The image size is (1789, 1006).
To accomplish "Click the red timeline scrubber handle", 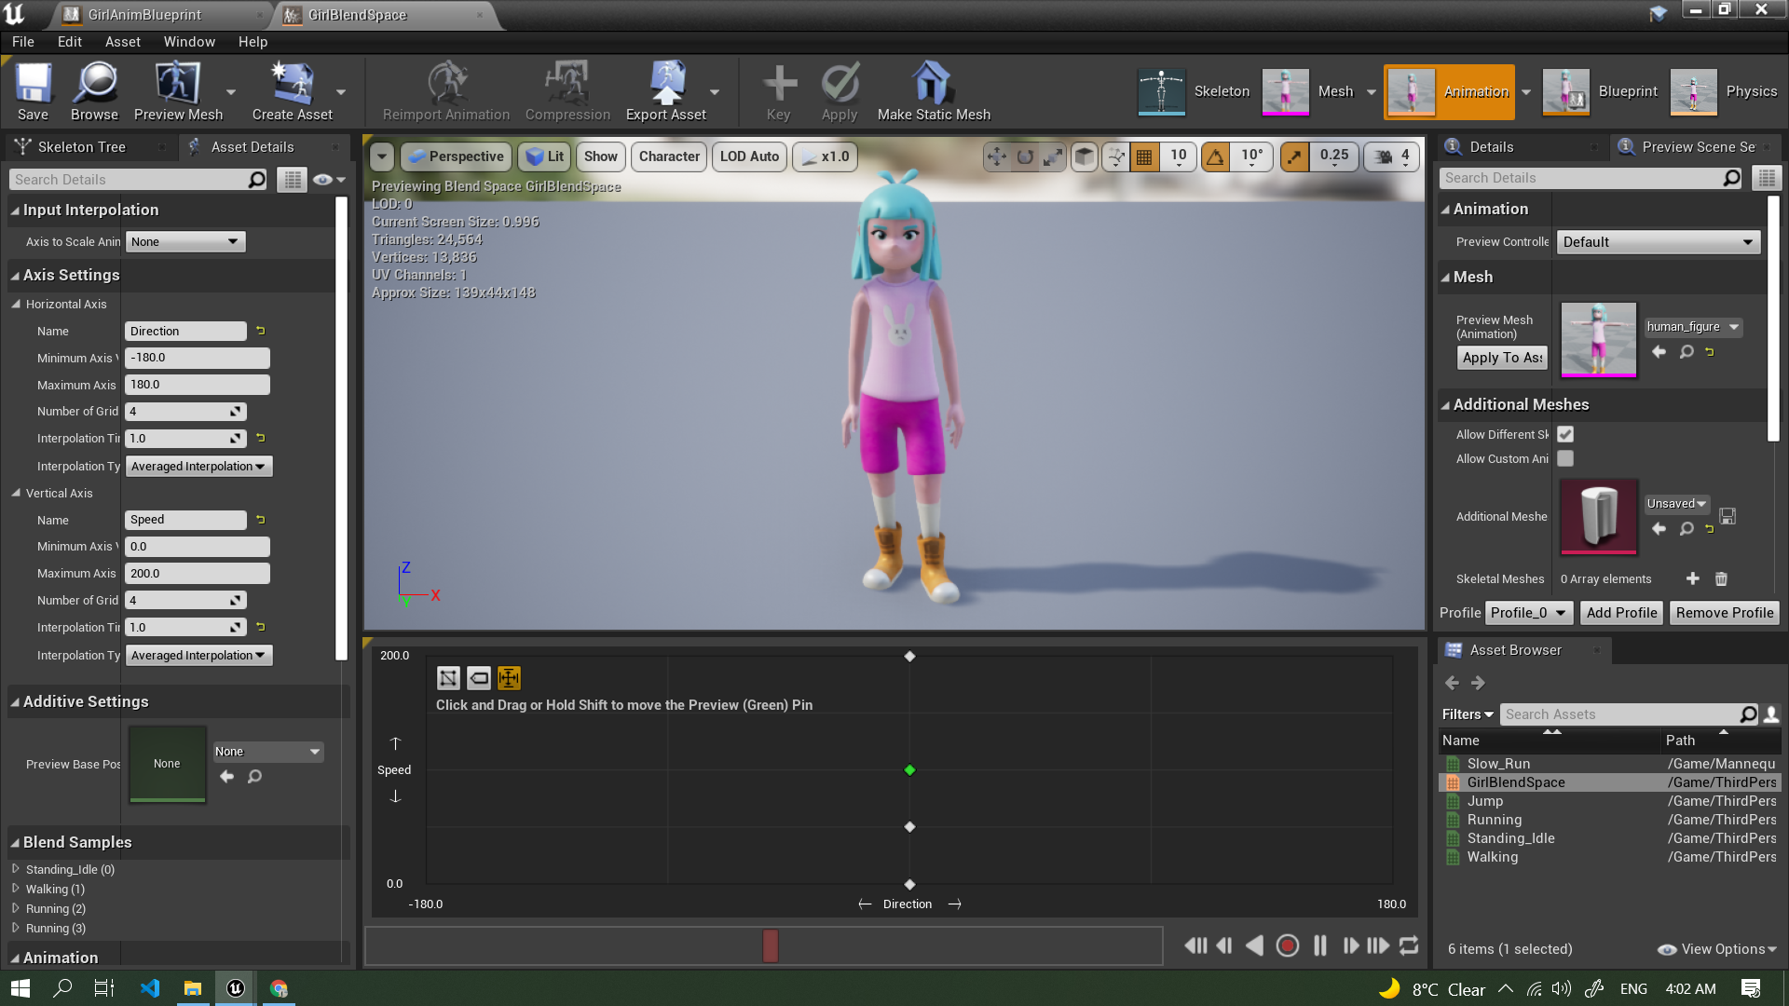I will pyautogui.click(x=770, y=945).
